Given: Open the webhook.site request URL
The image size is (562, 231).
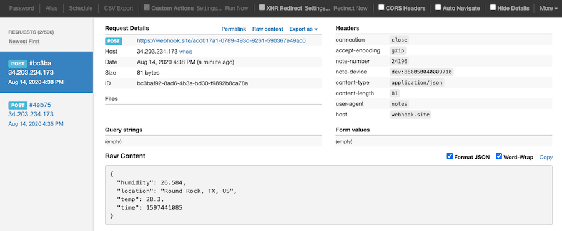Looking at the screenshot, I should (221, 40).
